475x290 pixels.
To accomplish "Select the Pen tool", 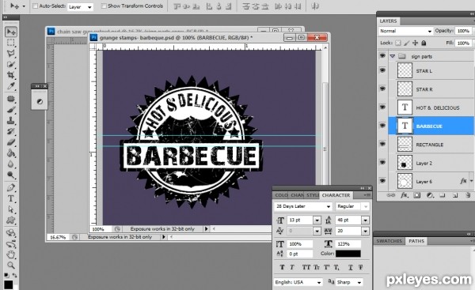I will pyautogui.click(x=11, y=188).
